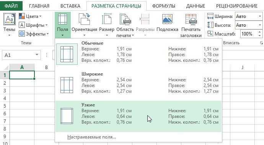Select row 9 header

(x=5, y=137)
